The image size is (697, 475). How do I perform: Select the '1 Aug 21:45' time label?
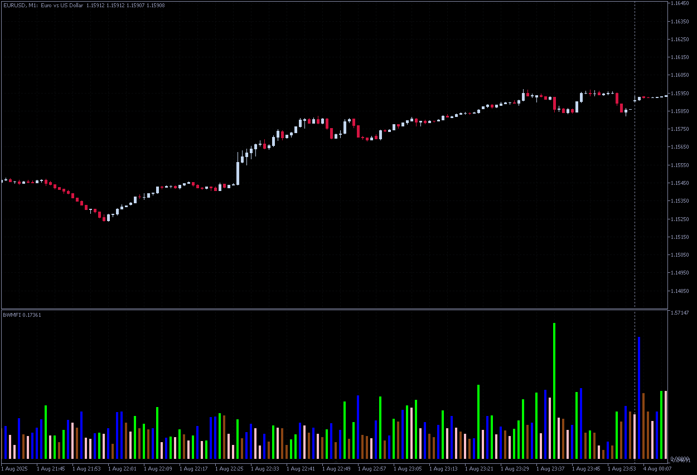(51, 469)
